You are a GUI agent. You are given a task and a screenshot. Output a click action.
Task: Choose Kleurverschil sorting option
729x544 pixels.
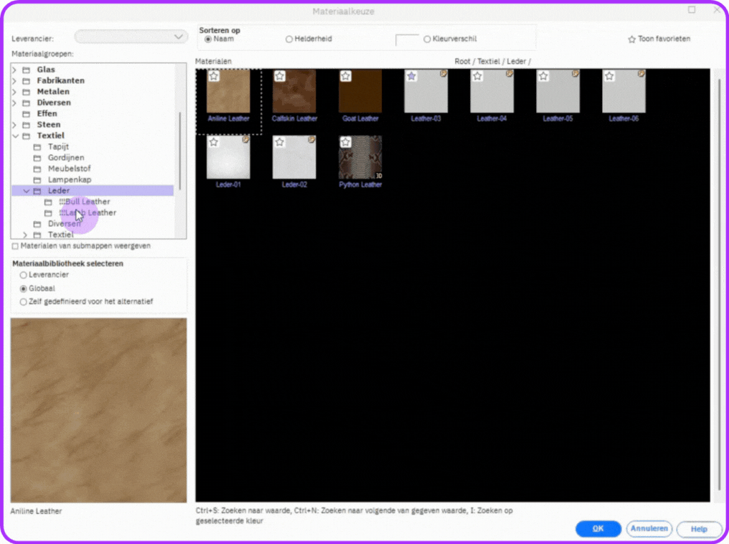pyautogui.click(x=428, y=39)
